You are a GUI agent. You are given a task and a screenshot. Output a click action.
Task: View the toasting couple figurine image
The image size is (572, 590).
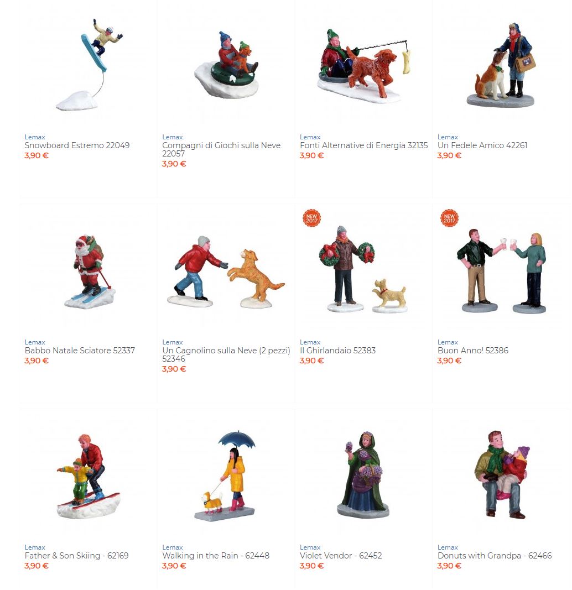[x=501, y=271]
